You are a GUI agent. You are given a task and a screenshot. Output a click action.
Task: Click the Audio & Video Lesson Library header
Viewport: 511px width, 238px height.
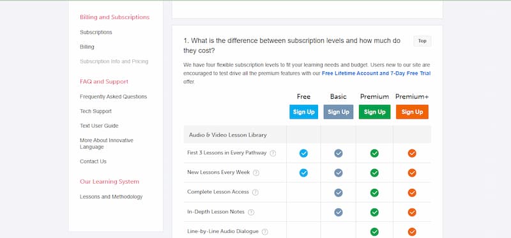pos(228,135)
